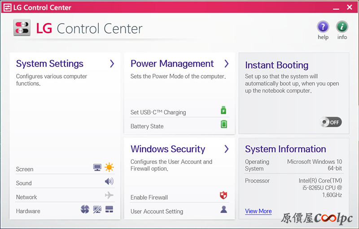Click the keyboard icon in Hardware row
The height and width of the screenshot is (229, 359).
click(x=109, y=209)
